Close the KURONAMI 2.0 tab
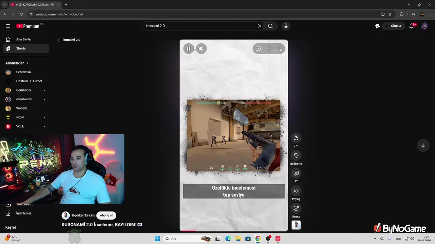435x244 pixels. coord(58,4)
